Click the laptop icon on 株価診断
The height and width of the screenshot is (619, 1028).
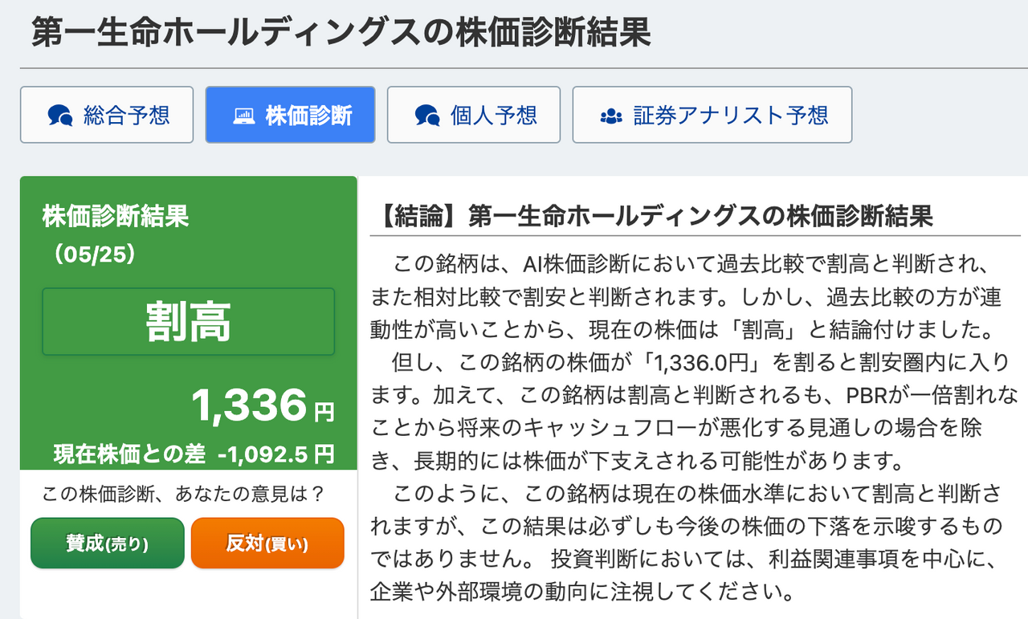(243, 116)
